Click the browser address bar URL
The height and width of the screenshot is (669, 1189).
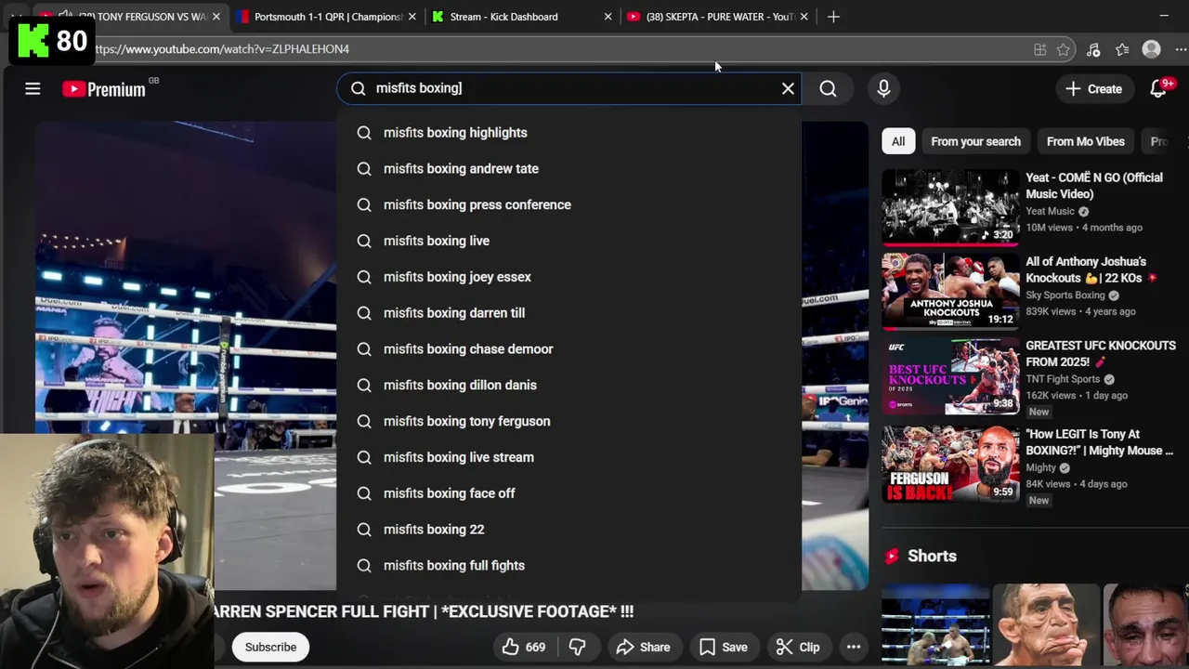point(221,49)
